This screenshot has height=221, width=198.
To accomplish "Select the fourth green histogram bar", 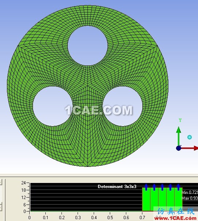I will click(x=170, y=199).
